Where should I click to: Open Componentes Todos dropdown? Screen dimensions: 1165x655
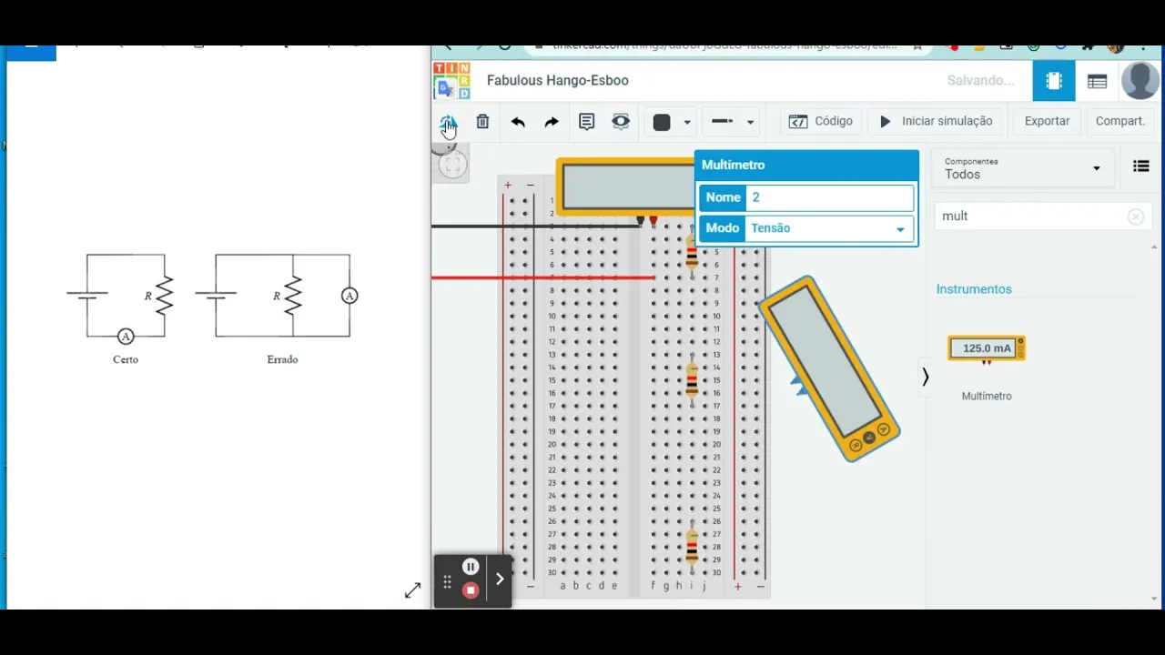(x=1023, y=168)
